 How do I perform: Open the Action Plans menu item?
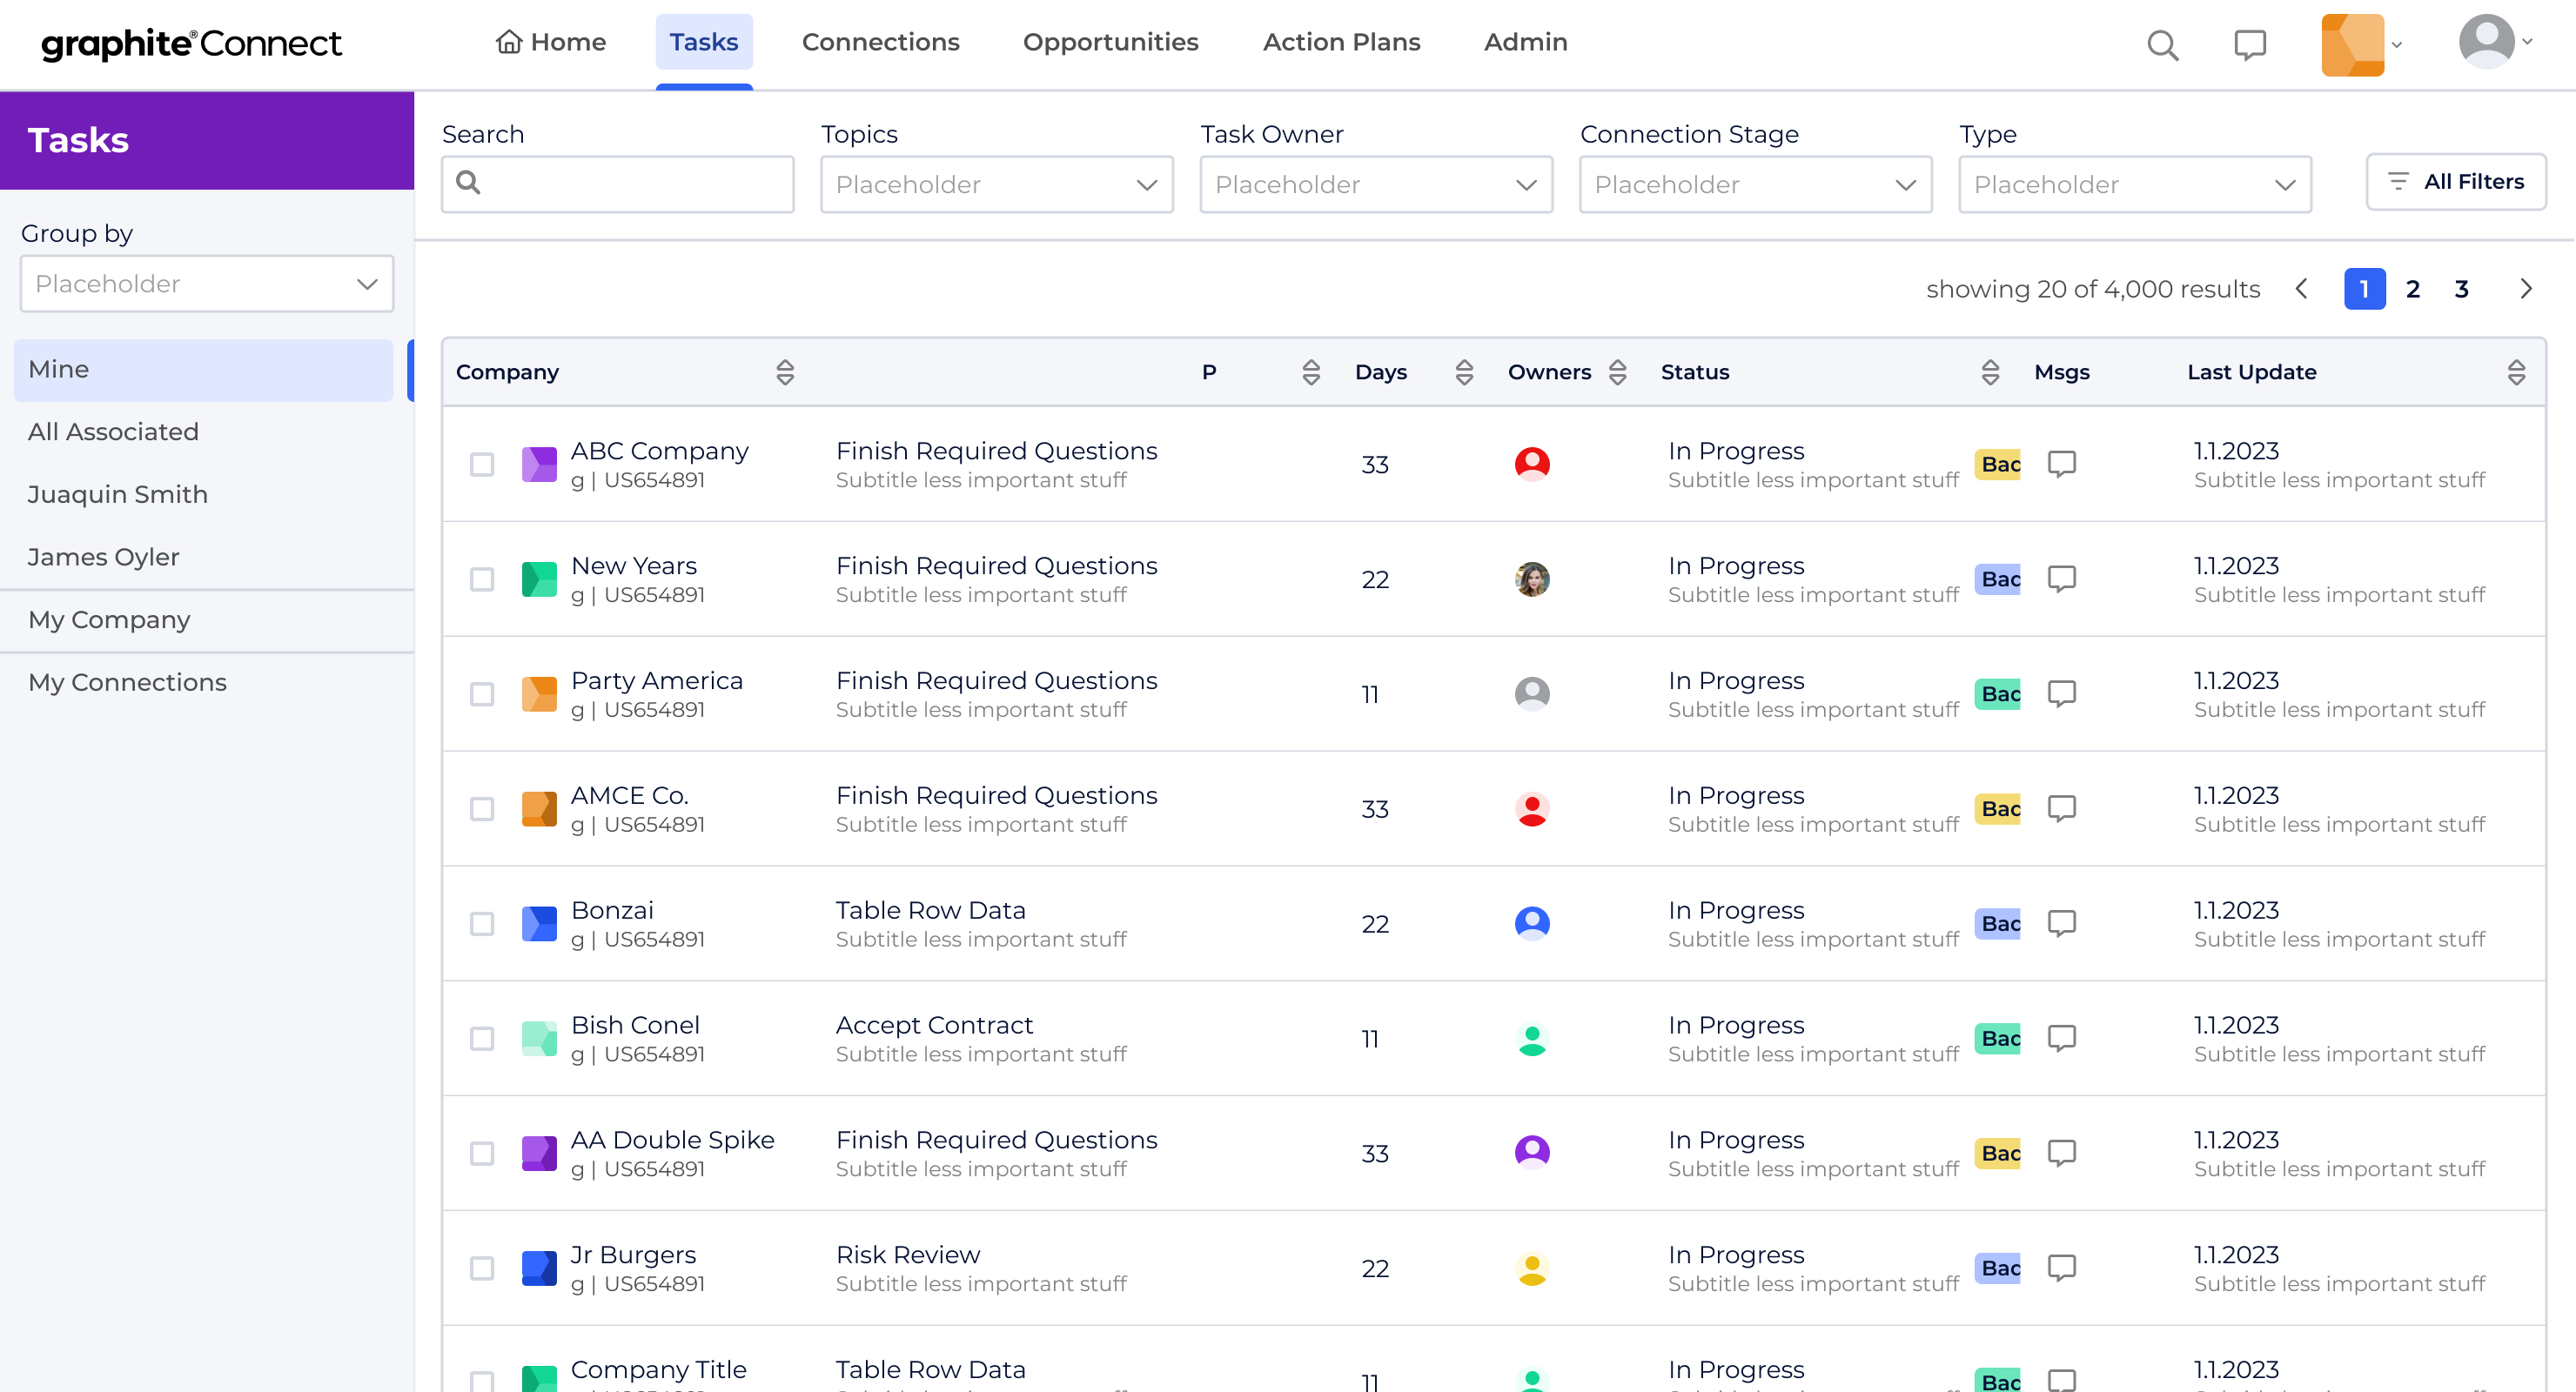pos(1341,42)
